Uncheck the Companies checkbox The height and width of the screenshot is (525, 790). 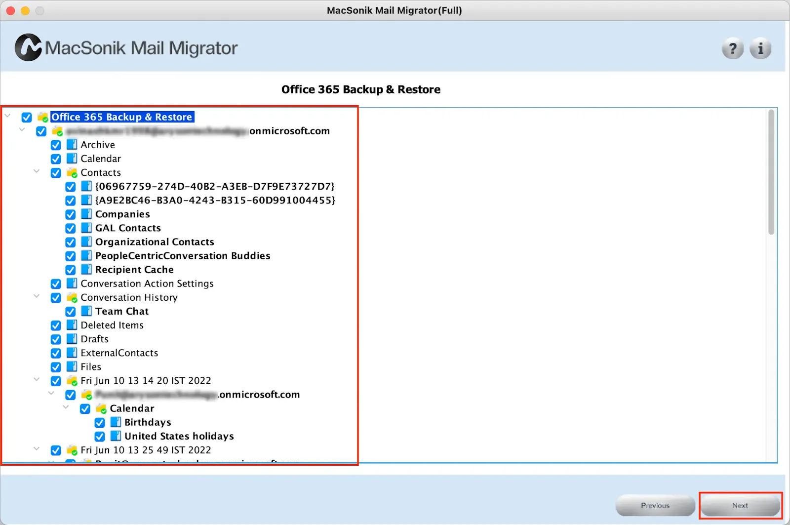(x=71, y=214)
